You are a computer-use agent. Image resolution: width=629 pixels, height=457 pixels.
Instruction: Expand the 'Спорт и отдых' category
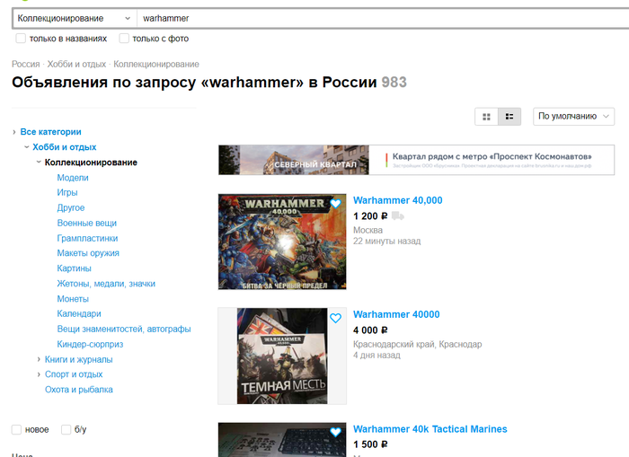39,374
